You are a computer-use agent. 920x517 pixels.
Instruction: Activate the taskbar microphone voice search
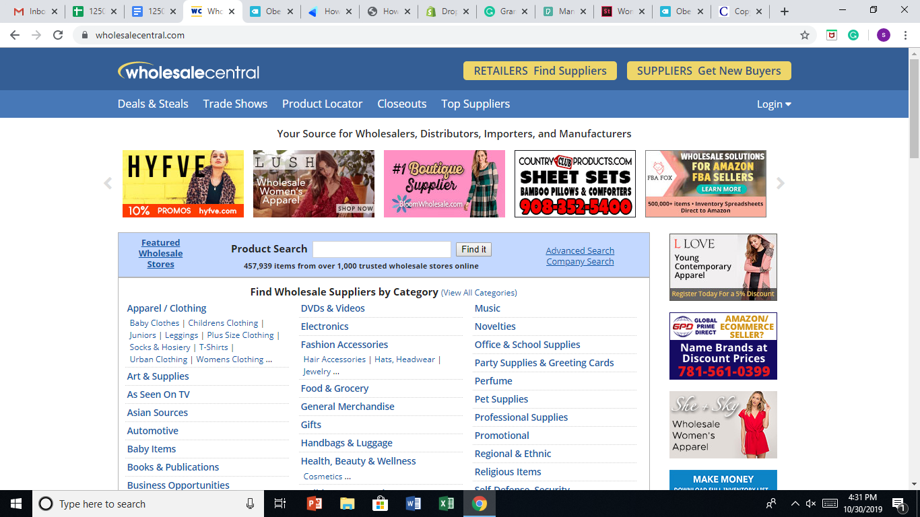(250, 504)
